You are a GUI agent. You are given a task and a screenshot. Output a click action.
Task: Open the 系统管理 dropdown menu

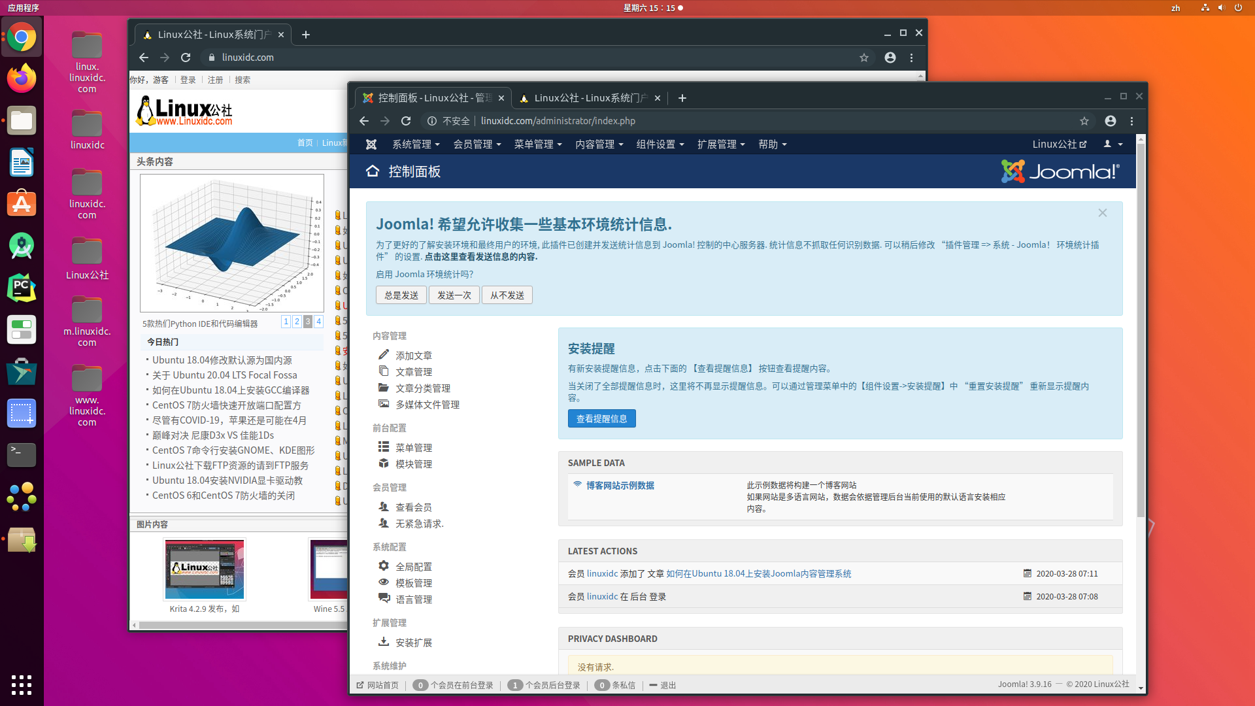click(x=416, y=144)
